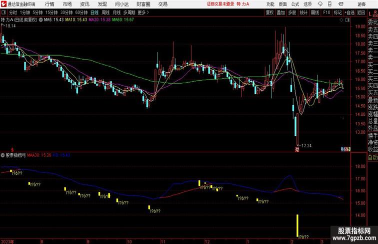The width and height of the screenshot is (378, 244).
Task: Click the tall yellow signal bar in February
Action: click(x=297, y=225)
